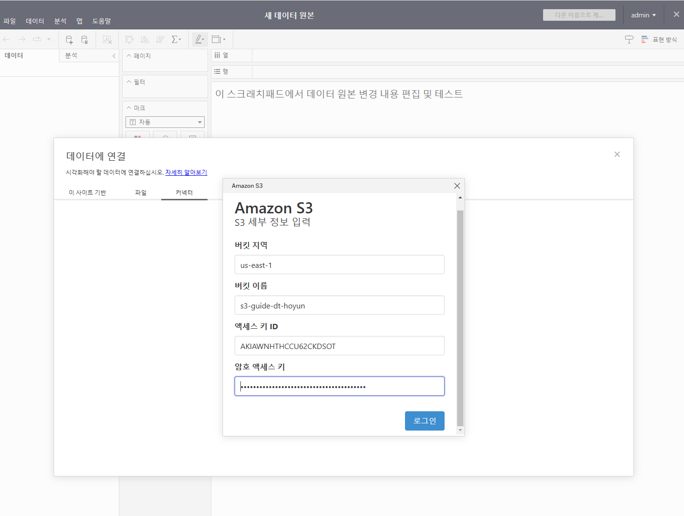
Task: Click the scrollbar up arrow in S3 dialog
Action: (x=460, y=197)
